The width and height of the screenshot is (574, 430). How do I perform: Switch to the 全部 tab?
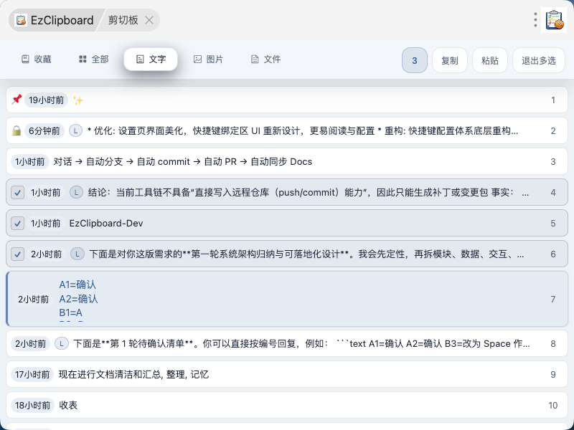pyautogui.click(x=94, y=59)
